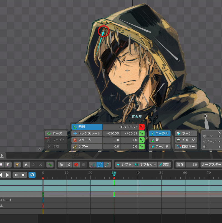
Task: Switch axes to 親 (Parent)
Action: tap(160, 140)
